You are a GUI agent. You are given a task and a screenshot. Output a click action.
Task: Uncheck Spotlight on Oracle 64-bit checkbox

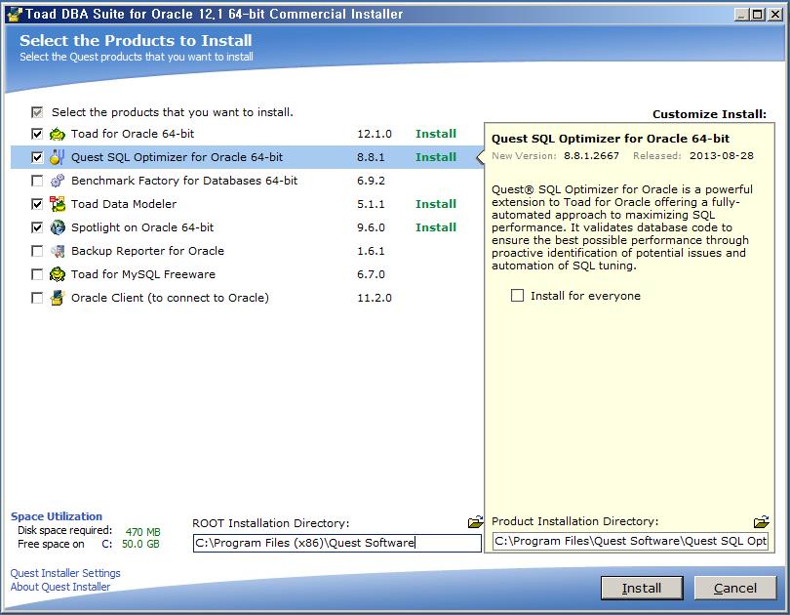tap(37, 227)
